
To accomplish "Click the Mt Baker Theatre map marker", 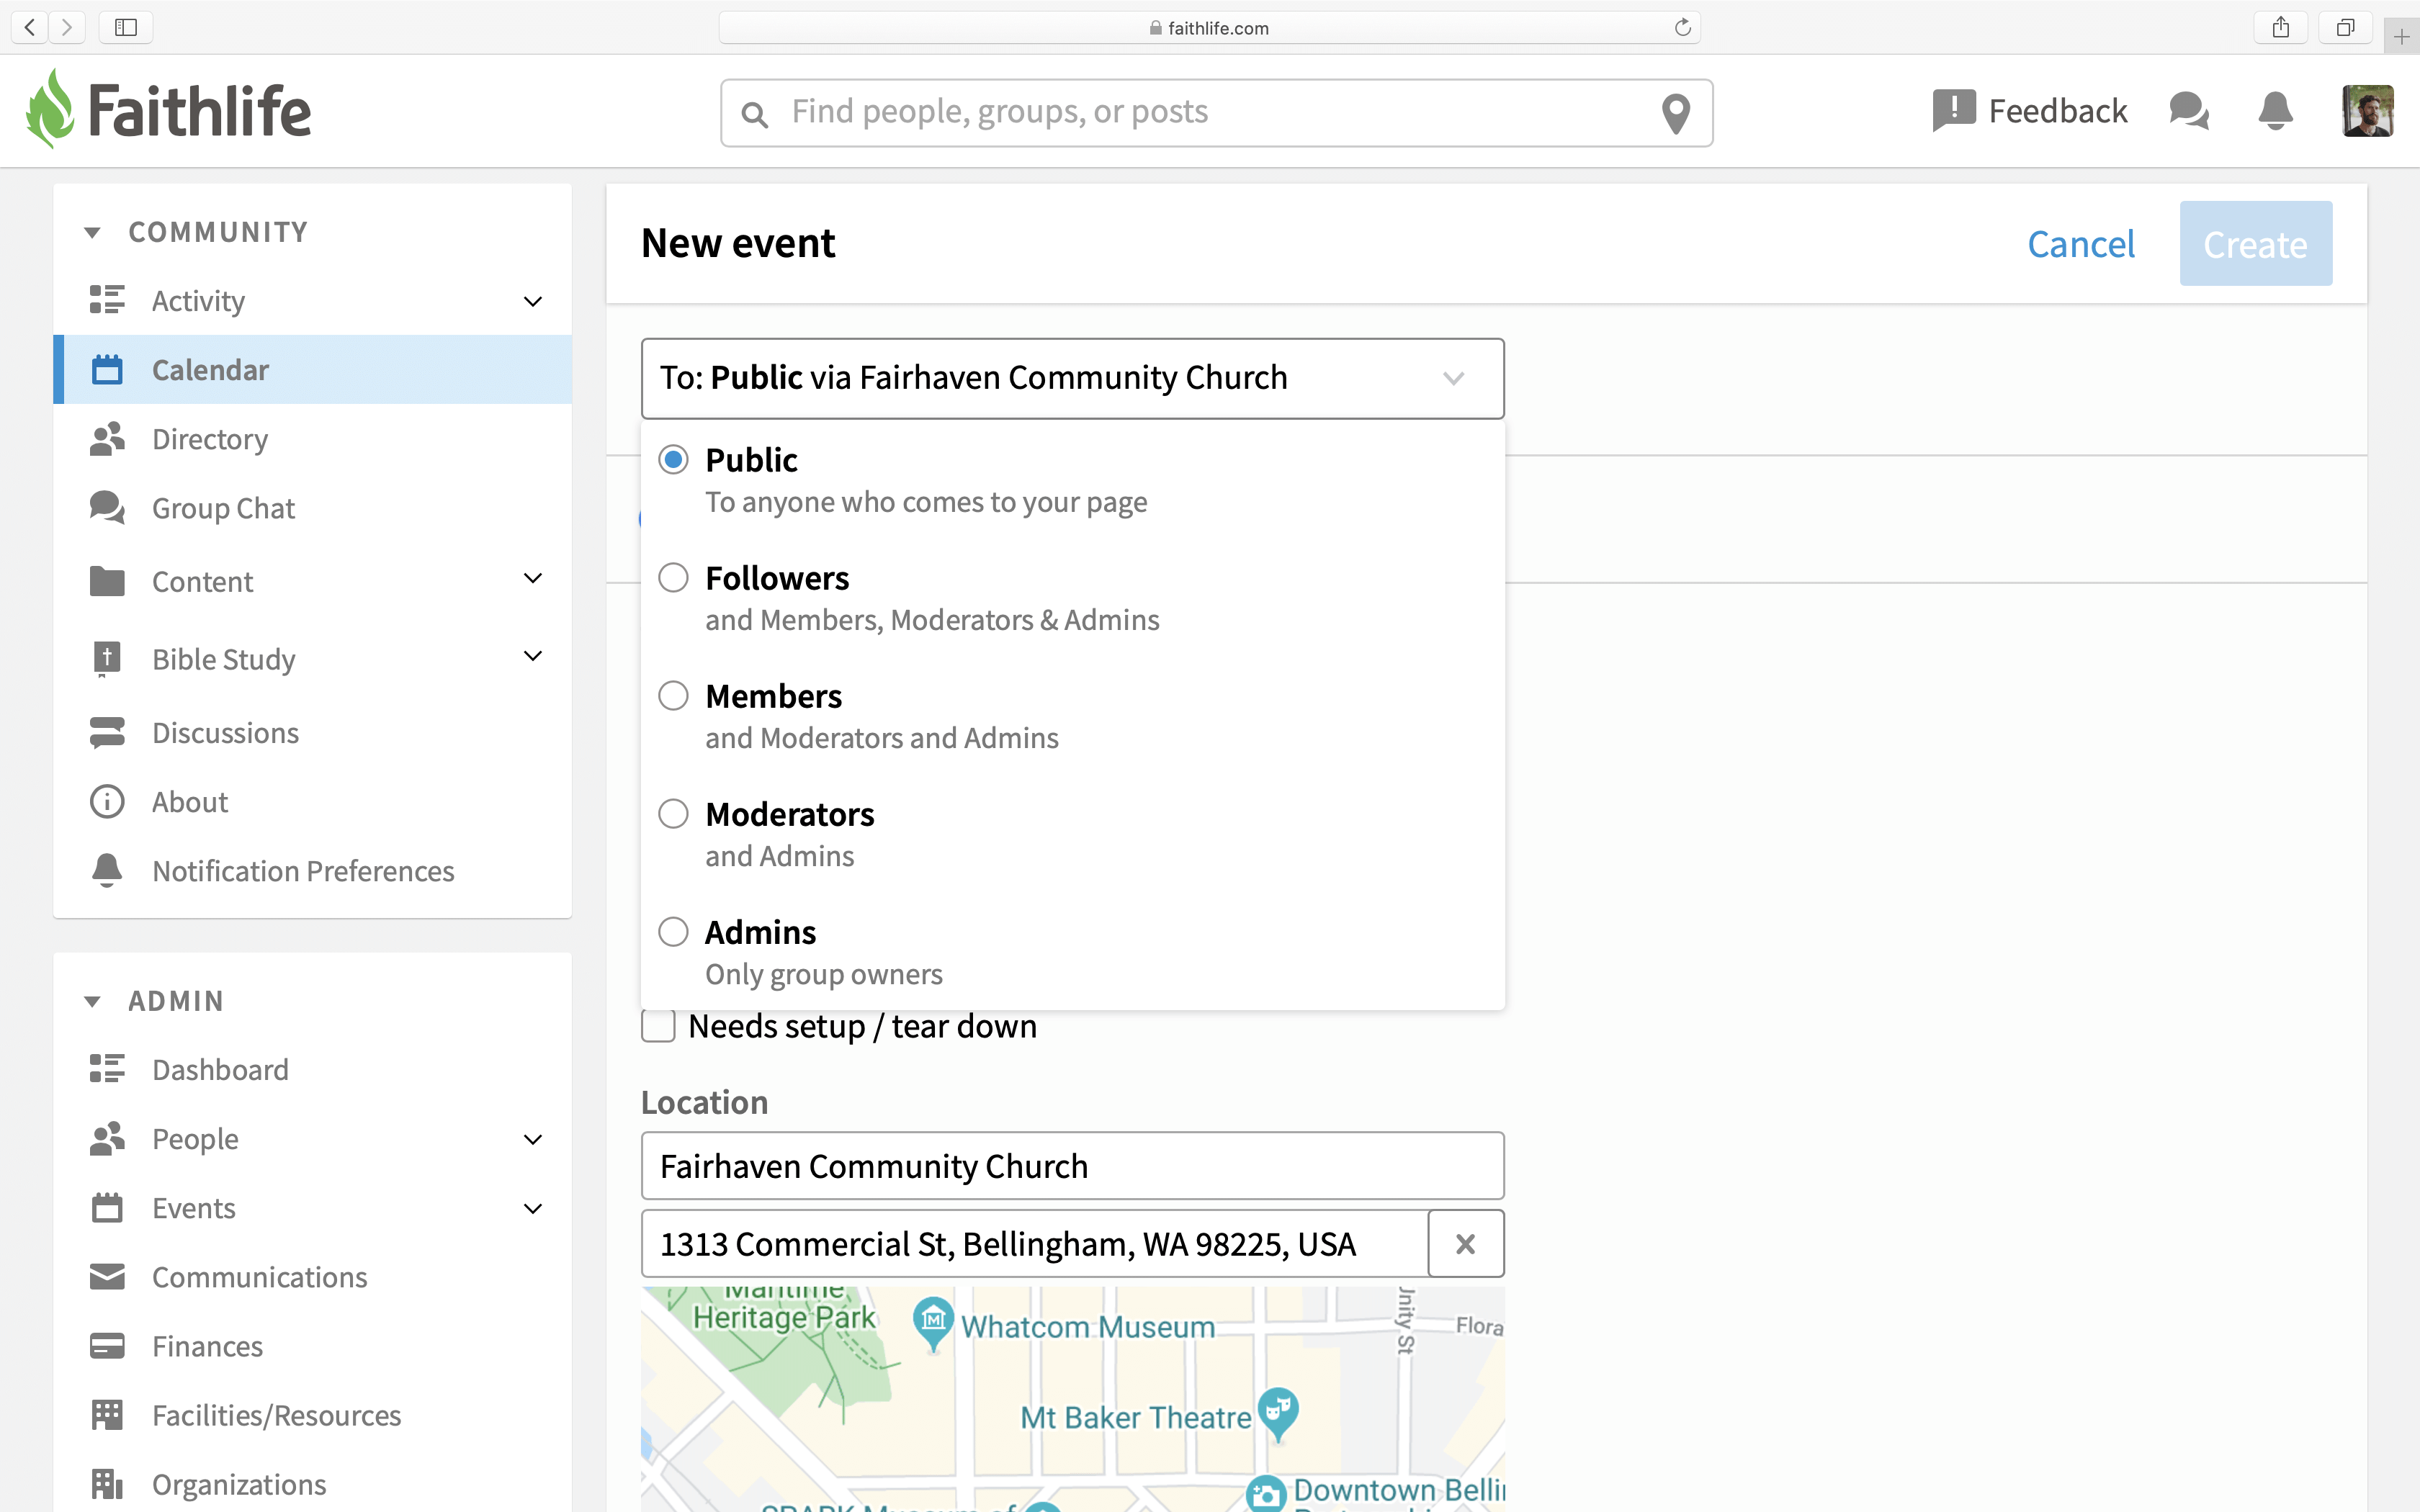I will pos(1278,1412).
